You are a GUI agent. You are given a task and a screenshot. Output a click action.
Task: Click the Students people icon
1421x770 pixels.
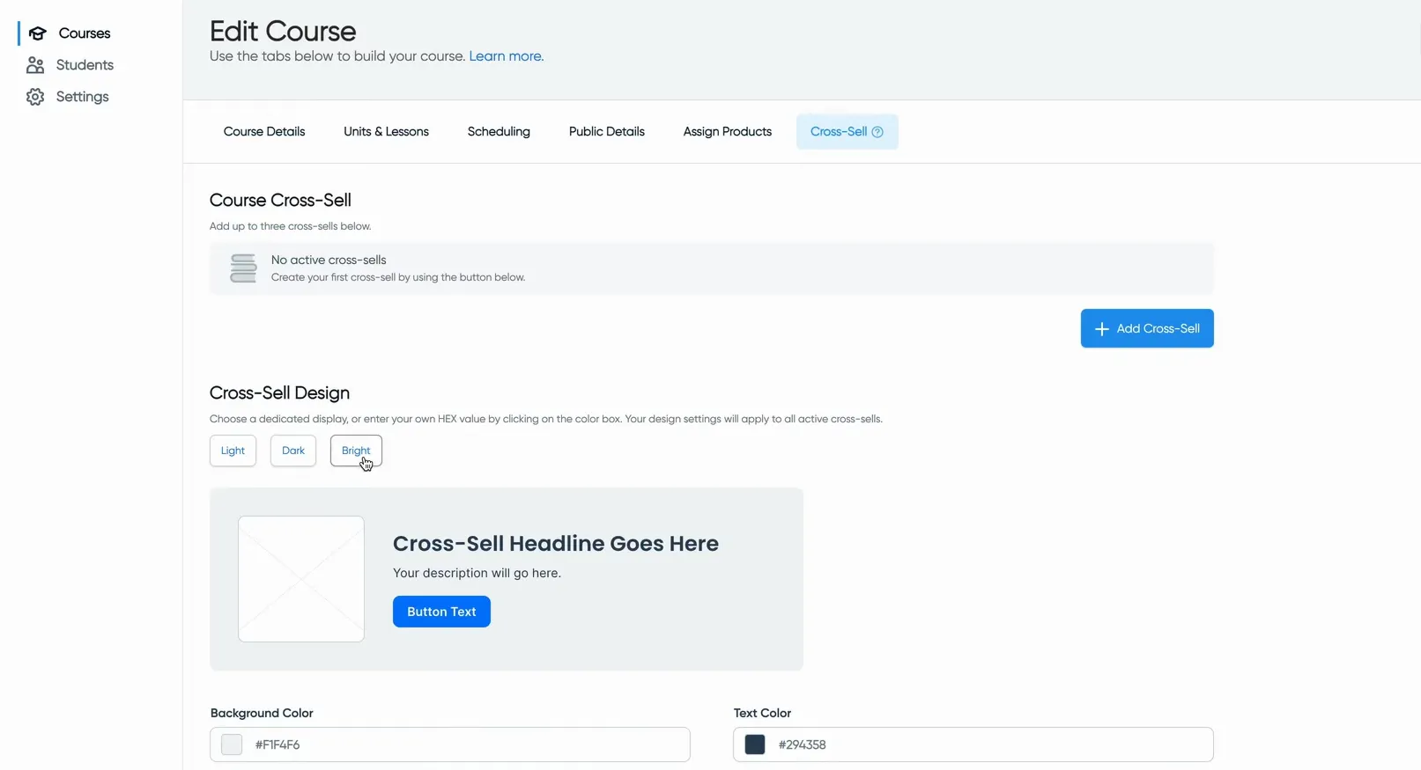(x=35, y=65)
